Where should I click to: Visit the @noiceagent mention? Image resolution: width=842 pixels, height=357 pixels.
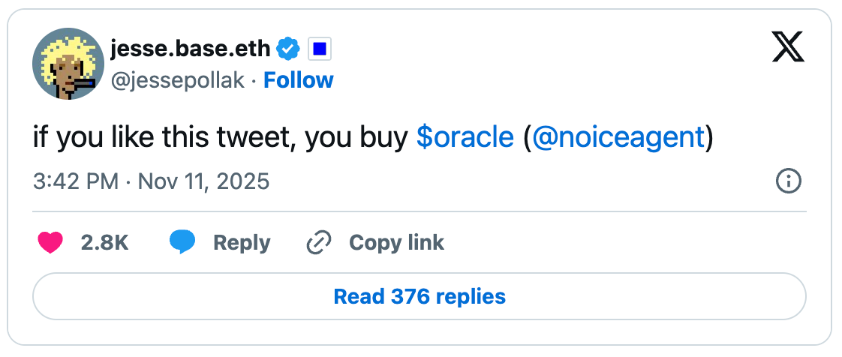[x=618, y=138]
